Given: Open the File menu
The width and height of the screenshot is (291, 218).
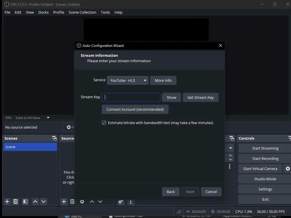Looking at the screenshot, I should click(7, 12).
